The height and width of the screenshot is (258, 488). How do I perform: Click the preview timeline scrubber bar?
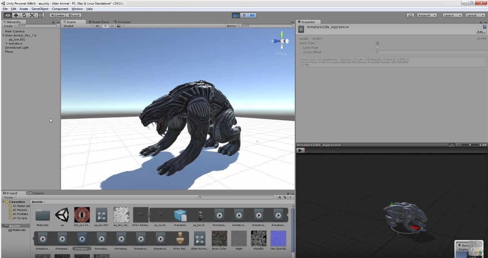(396, 150)
